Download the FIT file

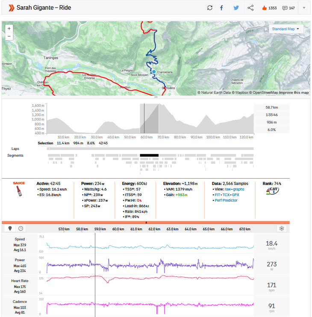(216, 194)
